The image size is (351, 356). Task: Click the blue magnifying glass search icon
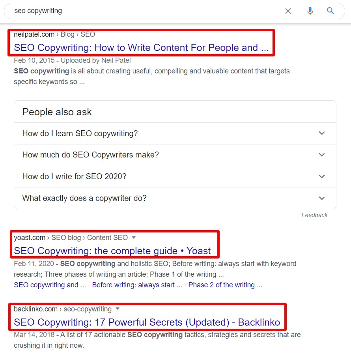click(x=330, y=11)
